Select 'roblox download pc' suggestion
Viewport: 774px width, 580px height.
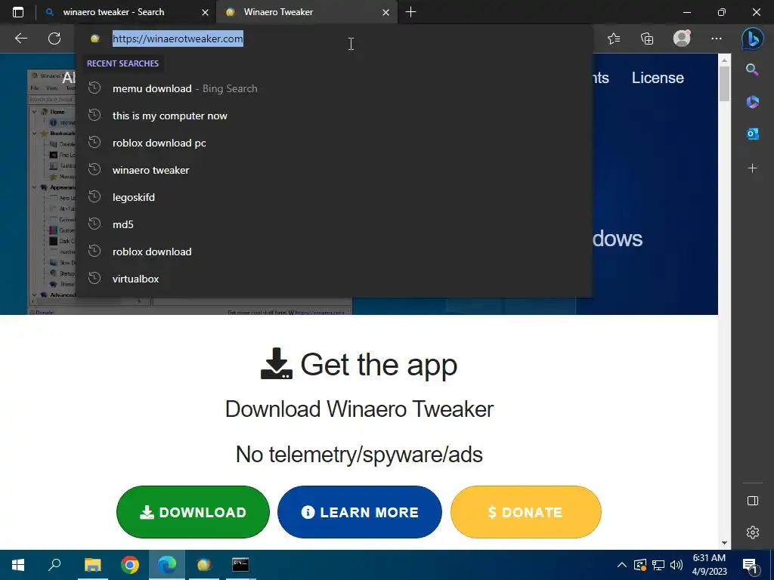pos(333,143)
